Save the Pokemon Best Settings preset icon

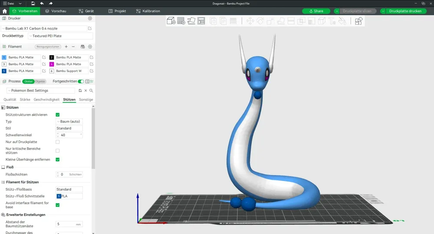point(80,91)
